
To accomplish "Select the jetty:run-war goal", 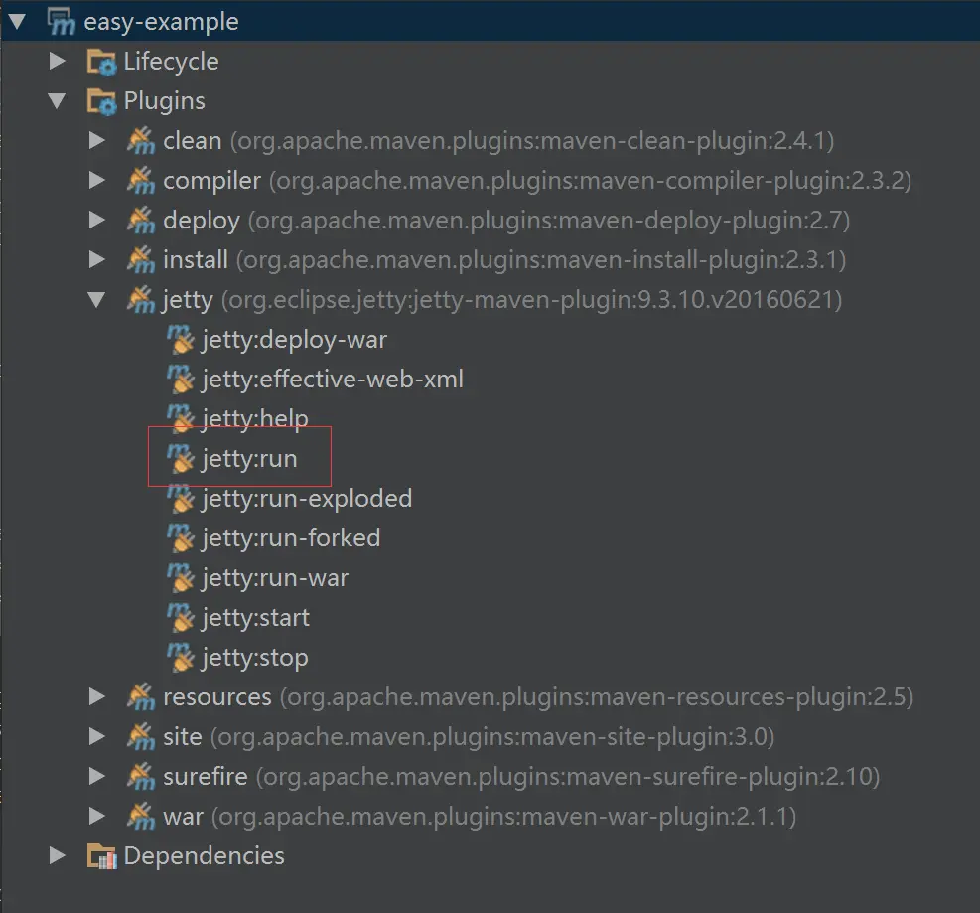I will coord(275,578).
